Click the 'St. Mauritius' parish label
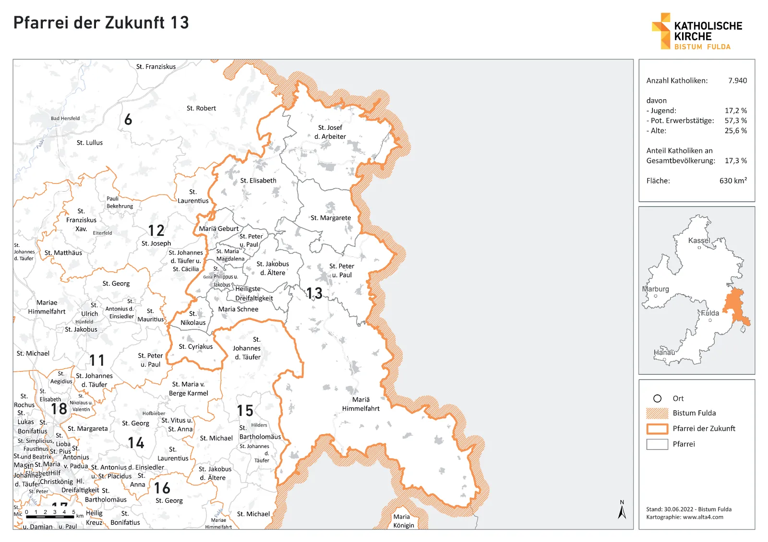768x542 pixels. [151, 315]
